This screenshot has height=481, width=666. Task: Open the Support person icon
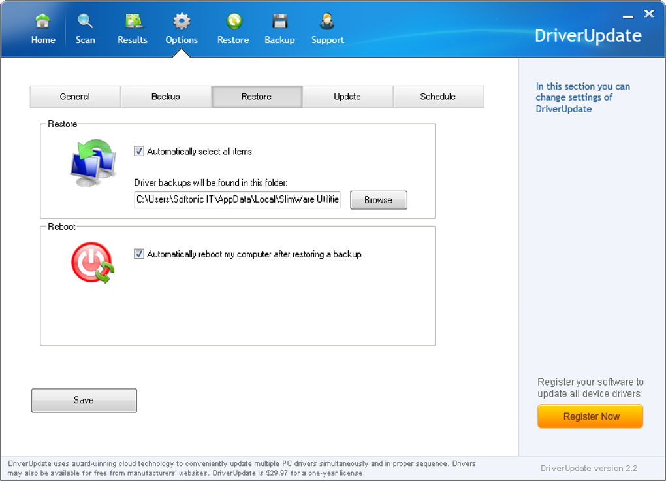(x=326, y=21)
